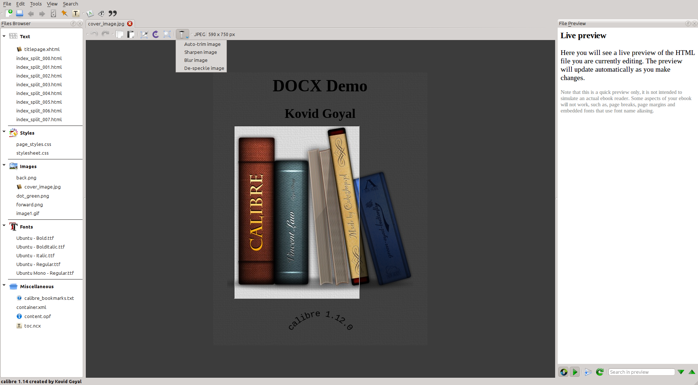Select image1.gif file
This screenshot has width=698, height=385.
point(28,214)
